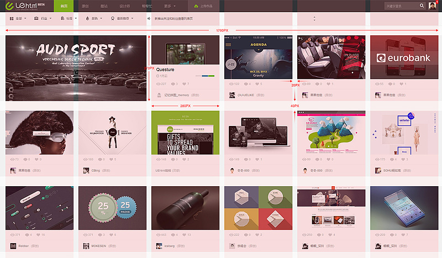This screenshot has height=258, width=442.
Task: Open the green Gifts To Spread thumbnail
Action: (x=185, y=133)
